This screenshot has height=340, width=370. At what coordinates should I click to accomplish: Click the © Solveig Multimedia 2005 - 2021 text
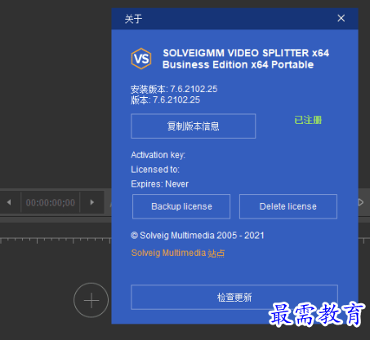point(198,236)
